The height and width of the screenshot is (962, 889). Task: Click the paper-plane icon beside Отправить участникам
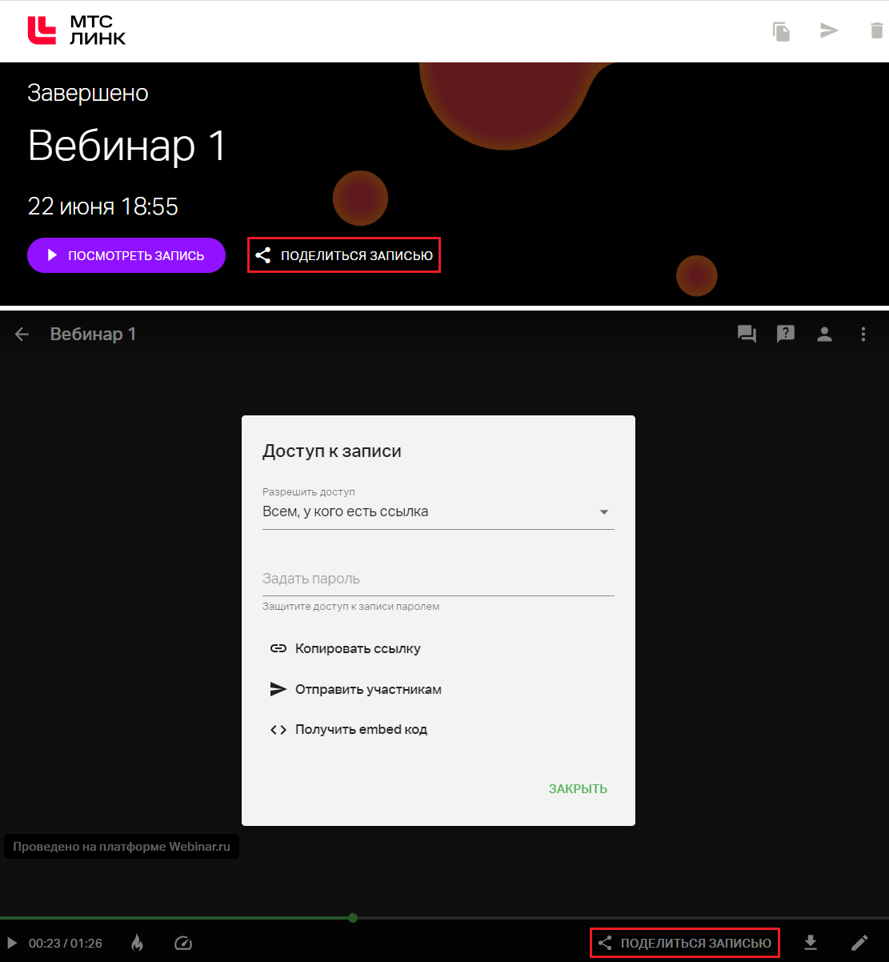[x=278, y=689]
